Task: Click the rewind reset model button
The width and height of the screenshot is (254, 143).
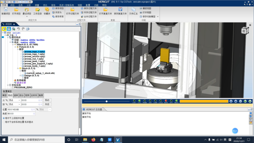Action: (x=236, y=101)
